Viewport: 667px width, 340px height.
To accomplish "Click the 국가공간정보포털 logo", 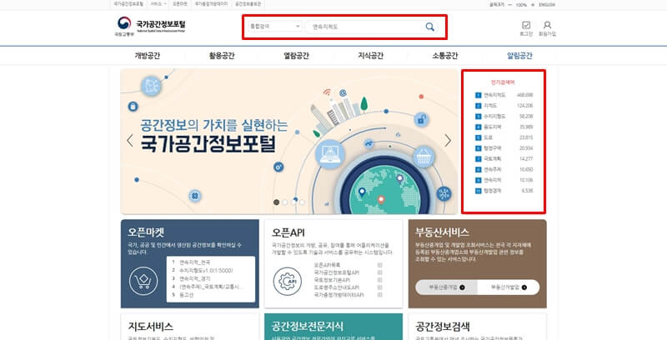I will point(151,27).
